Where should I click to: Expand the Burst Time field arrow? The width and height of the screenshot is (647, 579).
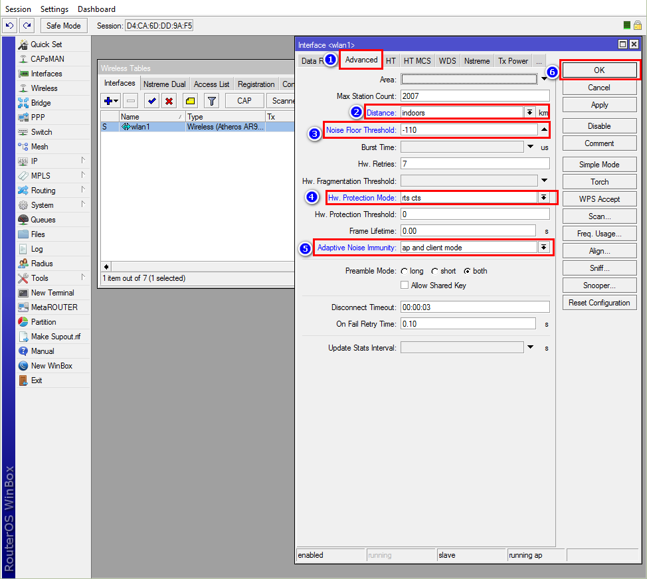(x=531, y=147)
